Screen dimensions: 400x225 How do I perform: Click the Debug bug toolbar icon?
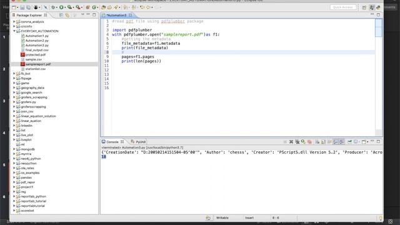[52, 7]
